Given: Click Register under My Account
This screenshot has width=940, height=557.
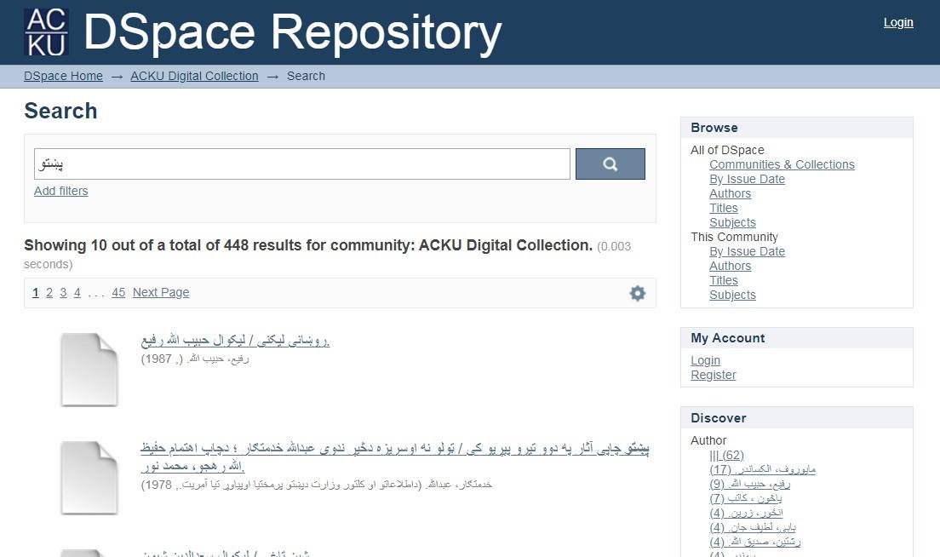Looking at the screenshot, I should 713,375.
